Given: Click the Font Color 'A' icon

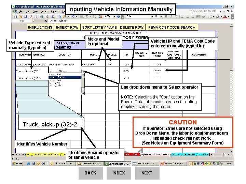Looking at the screenshot, I should coord(225,17).
